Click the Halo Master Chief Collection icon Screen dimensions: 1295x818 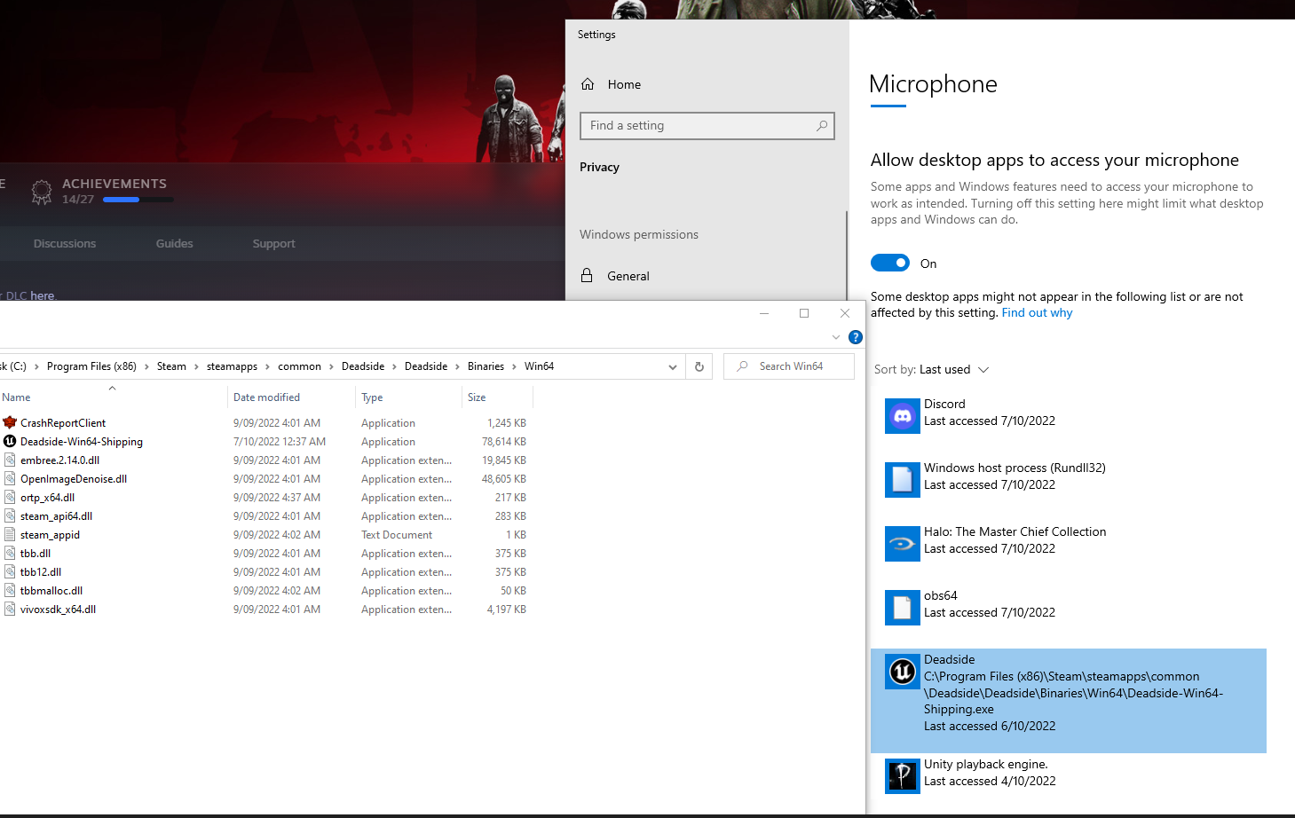tap(902, 544)
